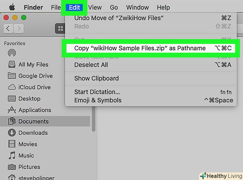243x180 pixels.
Task: Open the View menu
Action: (95, 7)
